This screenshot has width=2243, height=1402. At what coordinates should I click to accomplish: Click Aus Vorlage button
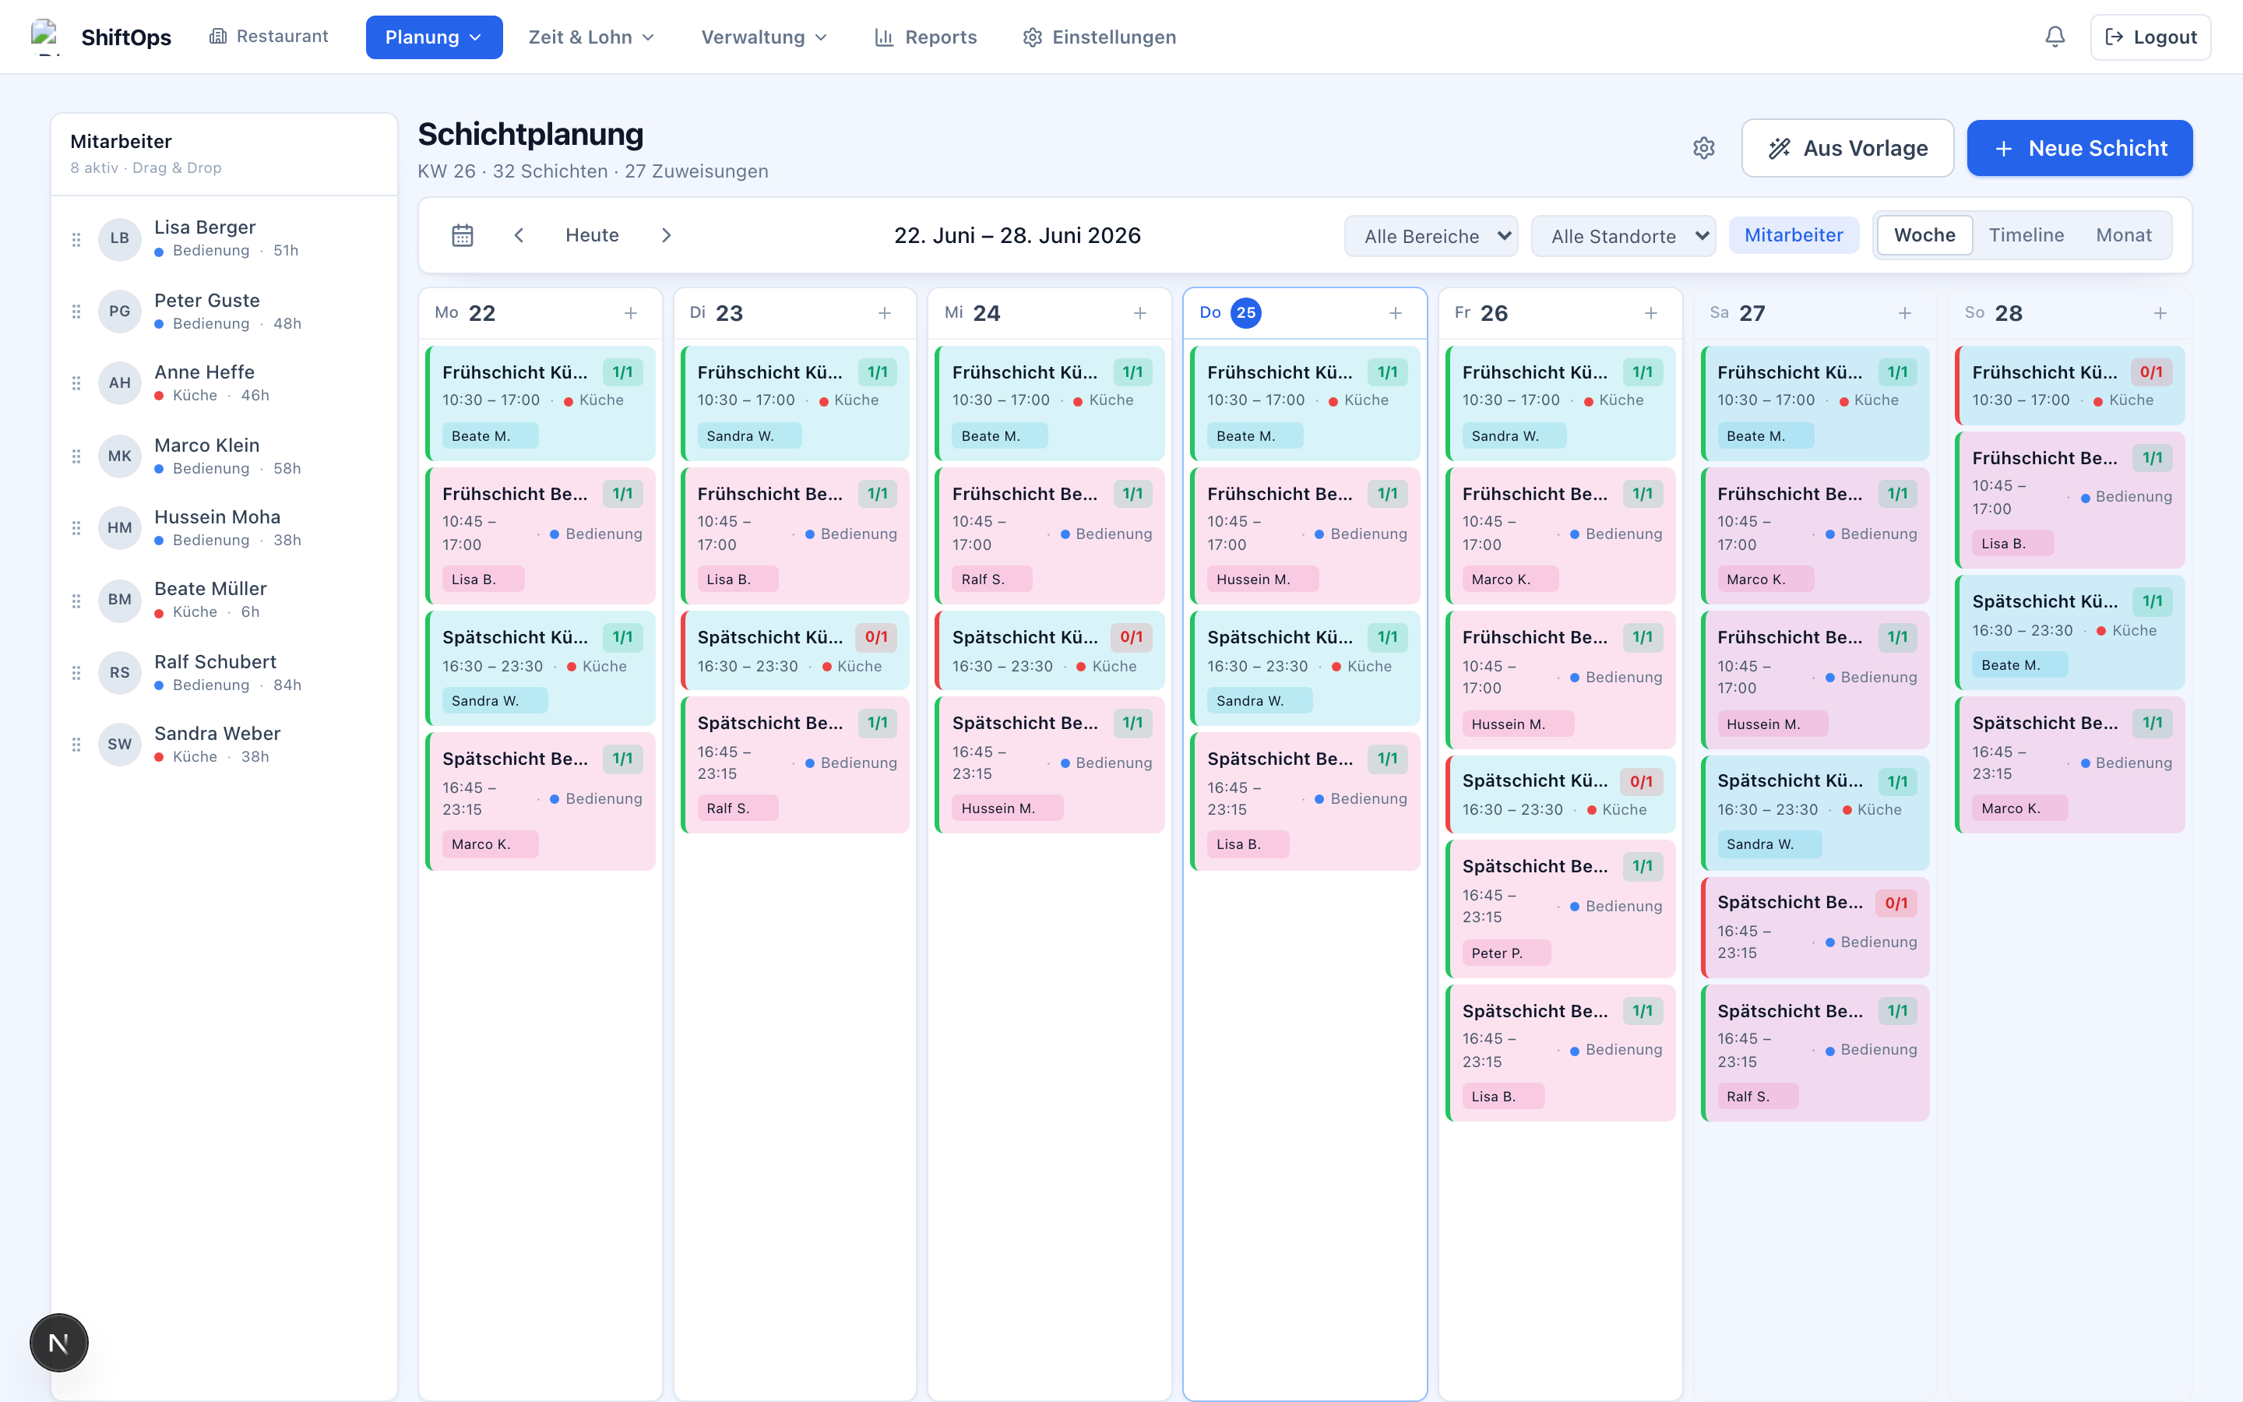[x=1847, y=148]
